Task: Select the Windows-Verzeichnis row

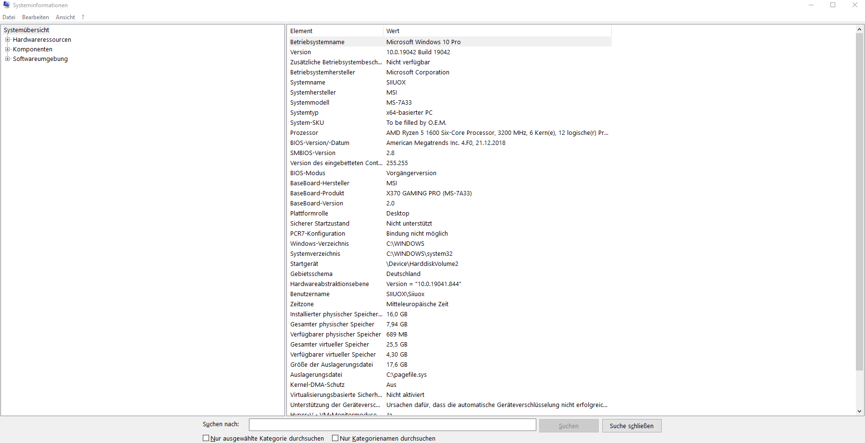Action: point(449,244)
